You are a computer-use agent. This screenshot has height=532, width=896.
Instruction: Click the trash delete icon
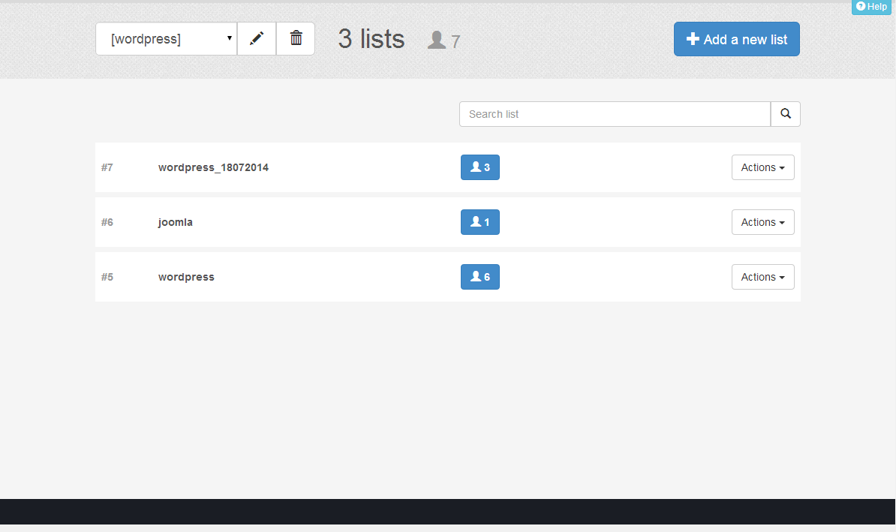pos(296,38)
